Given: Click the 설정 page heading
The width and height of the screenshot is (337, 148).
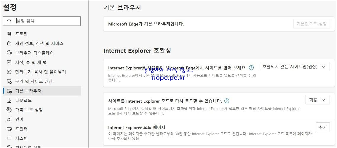Looking at the screenshot, I should 10,7.
